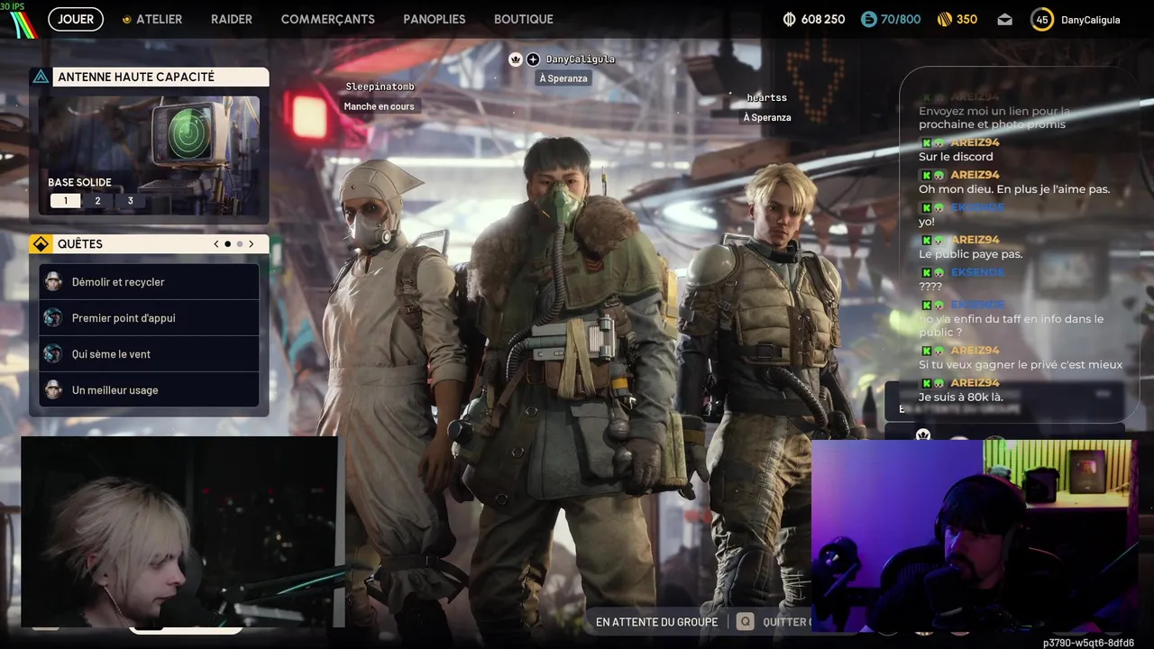Click the yellow diamond Quêtes icon
The image size is (1154, 649).
[41, 244]
